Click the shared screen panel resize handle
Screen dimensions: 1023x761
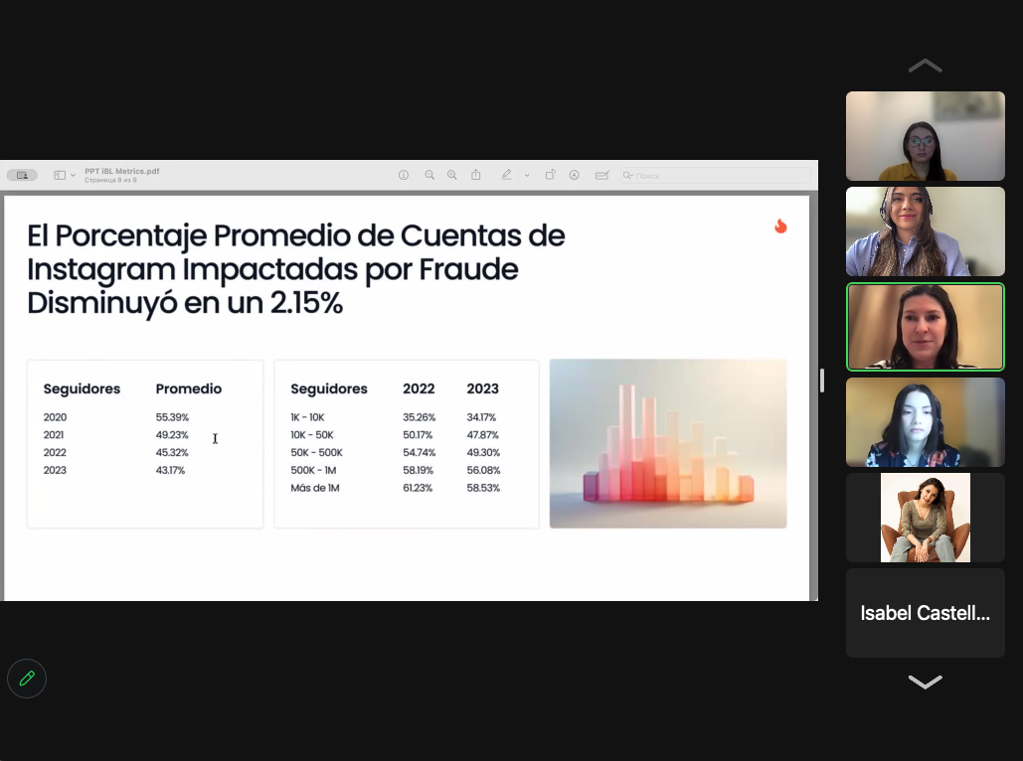pyautogui.click(x=822, y=380)
